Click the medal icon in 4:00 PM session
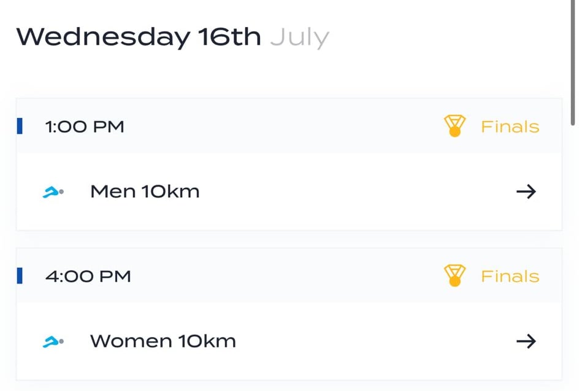 point(454,276)
